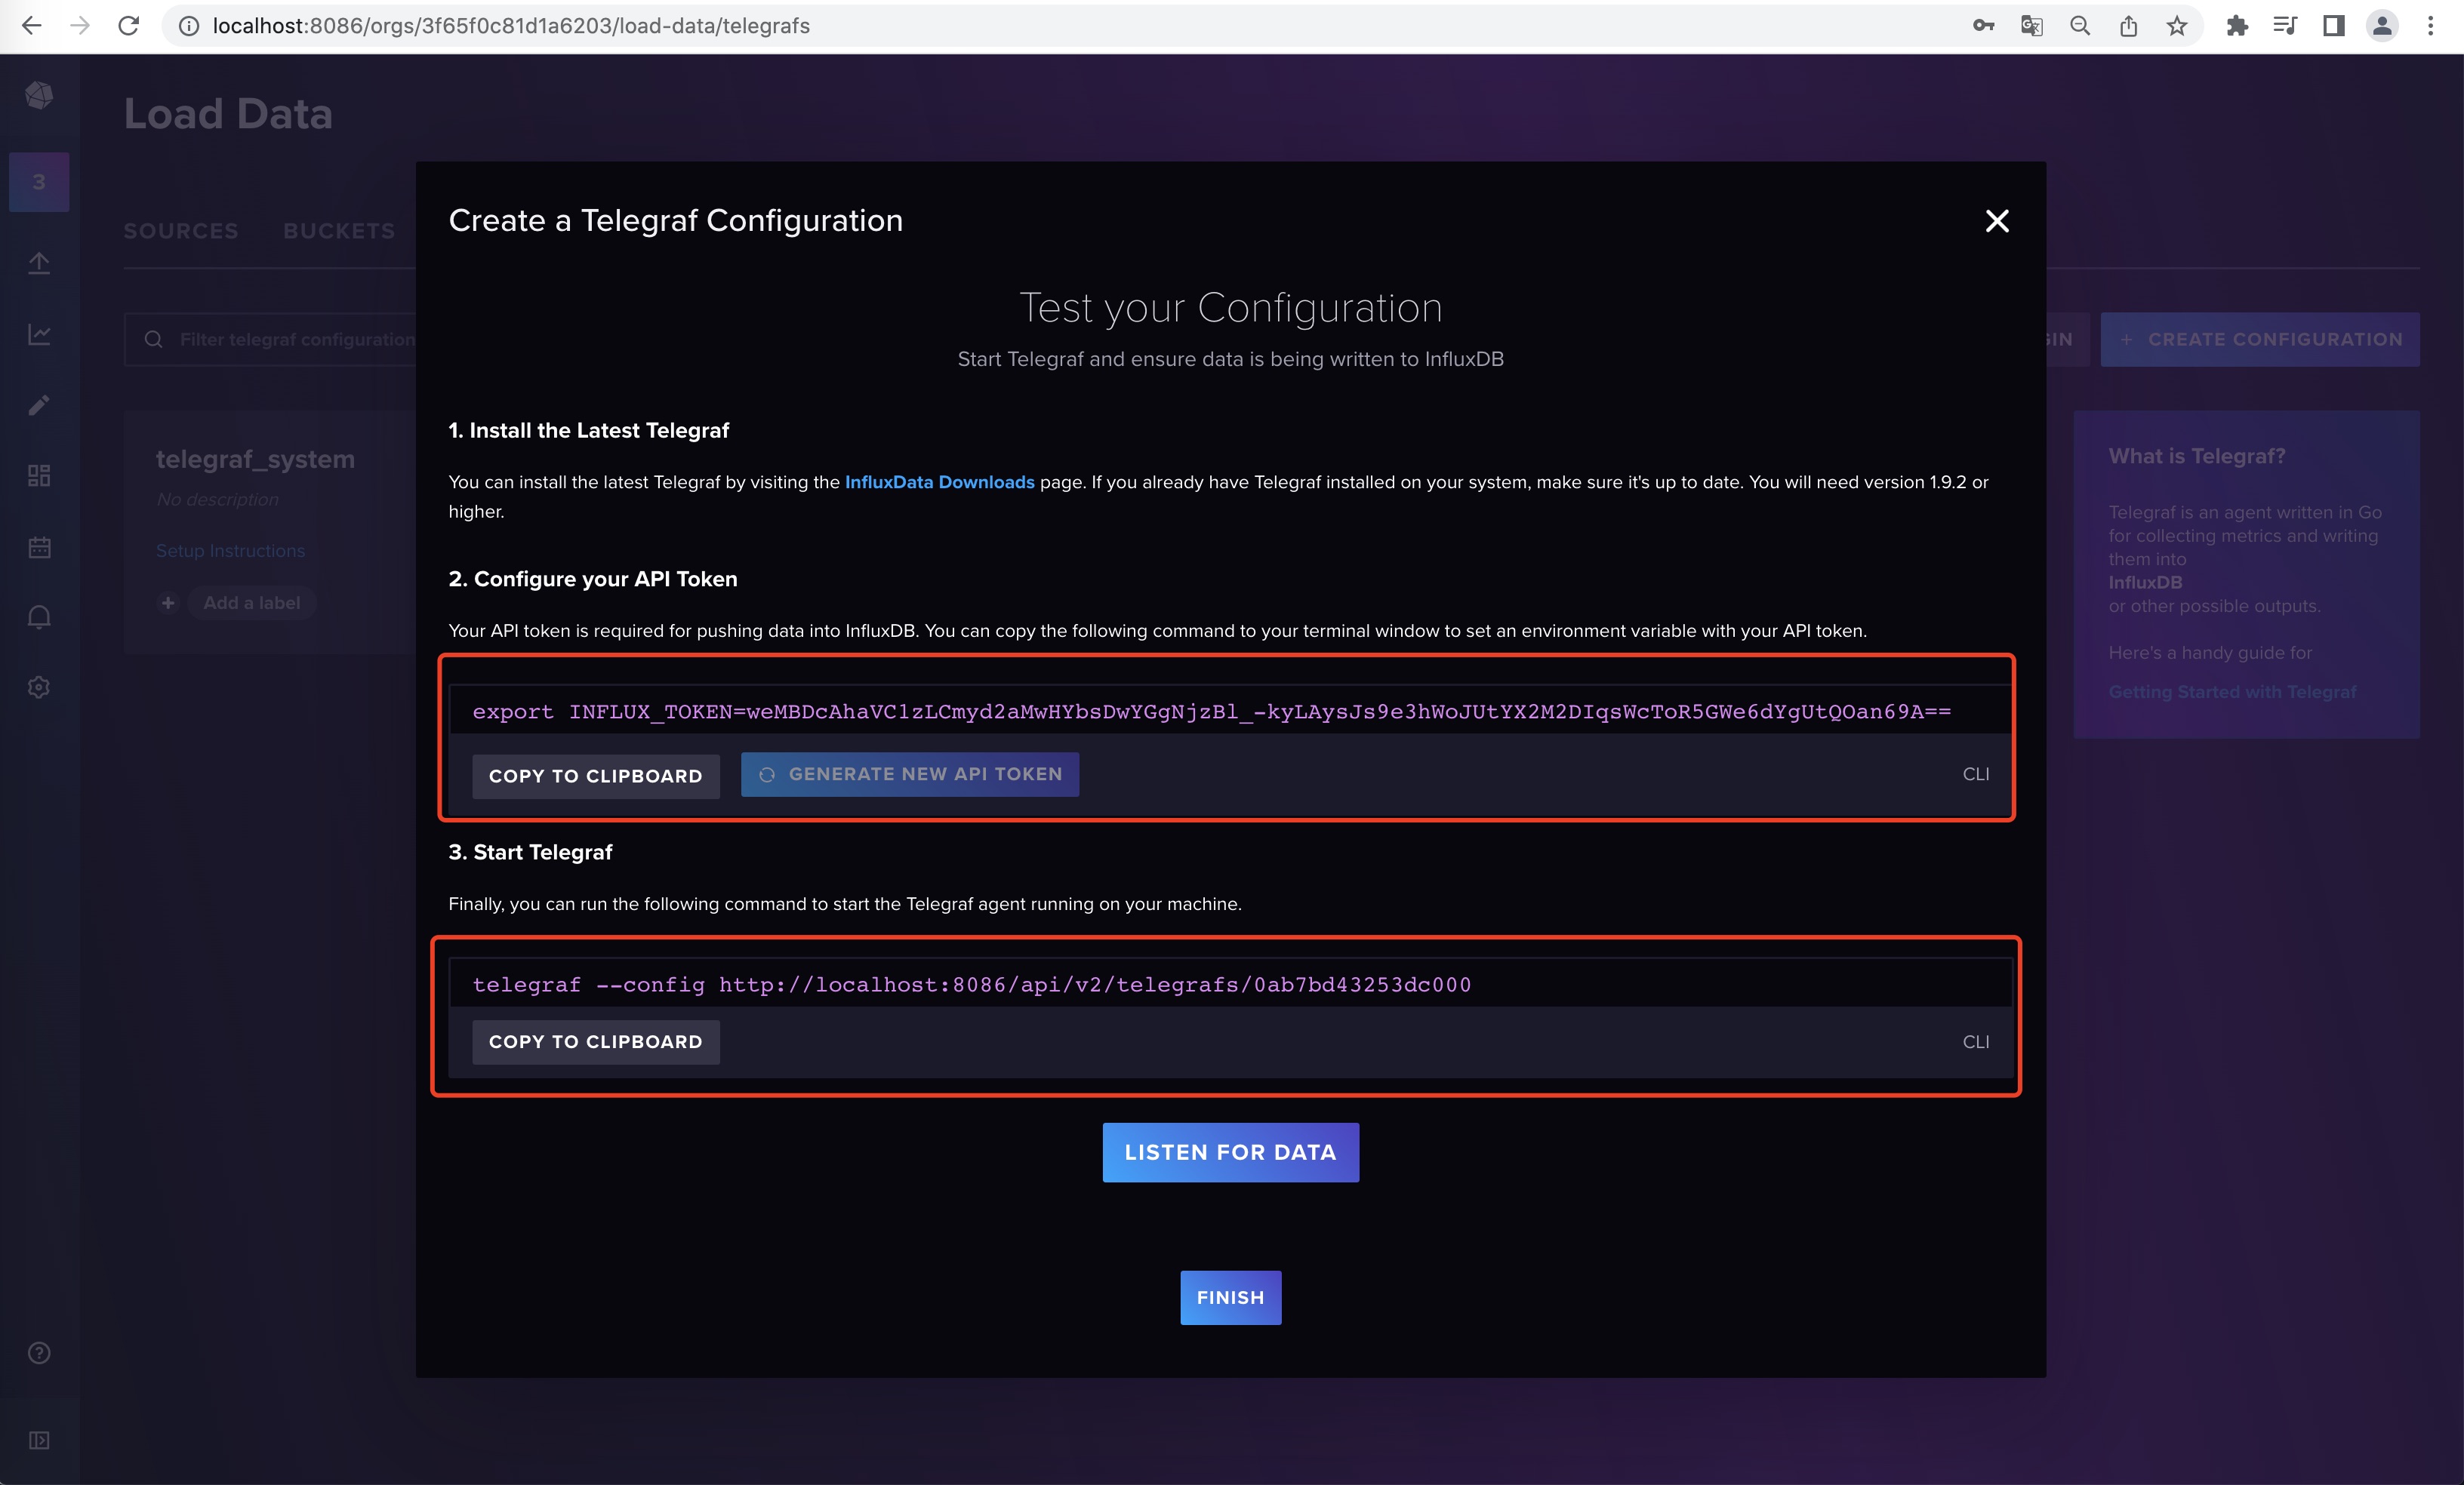Select the telegraf --config URL text
The height and width of the screenshot is (1485, 2464).
click(971, 984)
